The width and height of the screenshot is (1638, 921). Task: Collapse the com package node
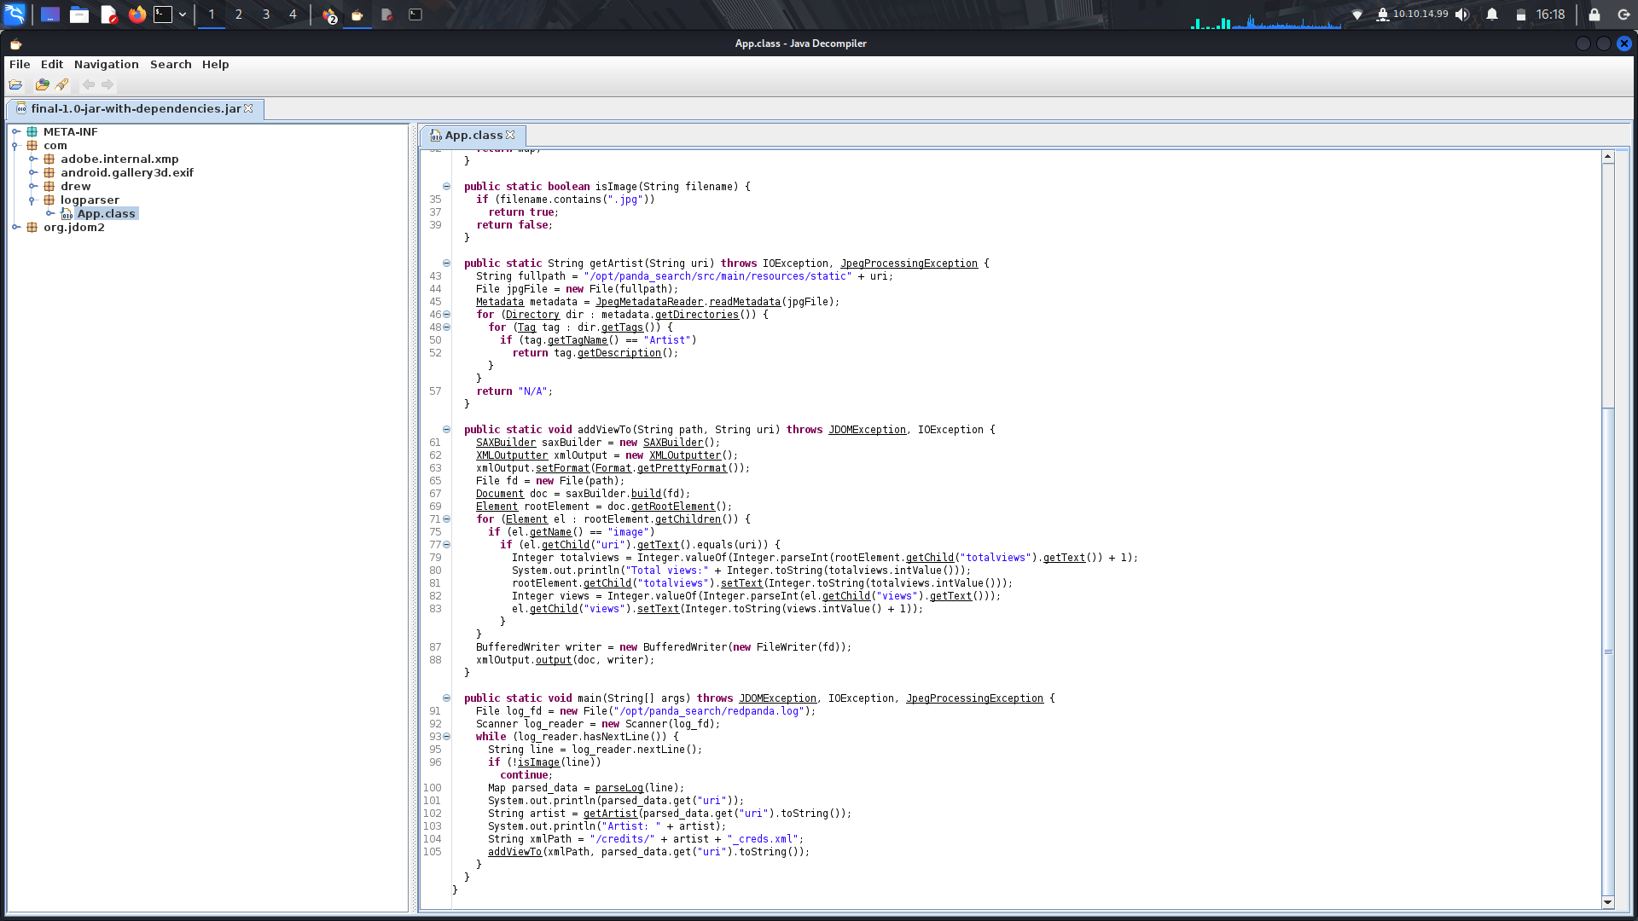[15, 145]
